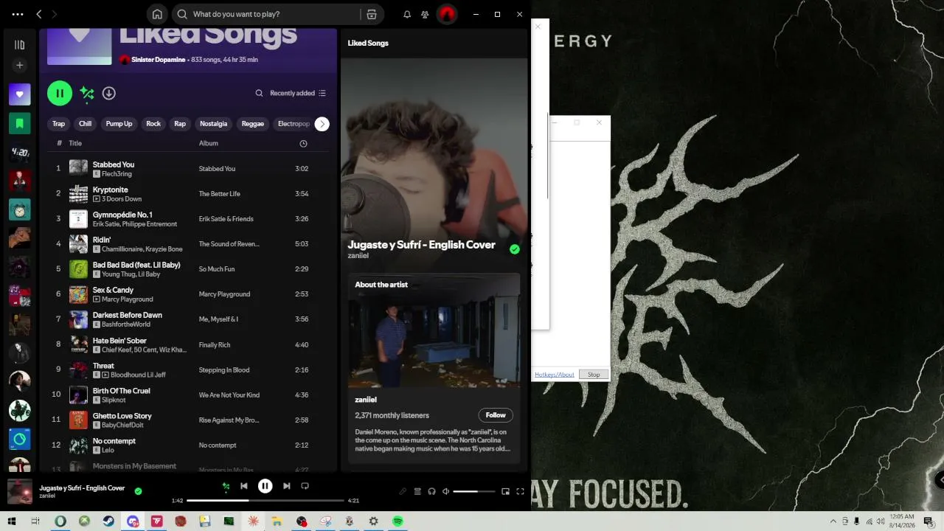
Task: Go to the previous track
Action: click(243, 486)
